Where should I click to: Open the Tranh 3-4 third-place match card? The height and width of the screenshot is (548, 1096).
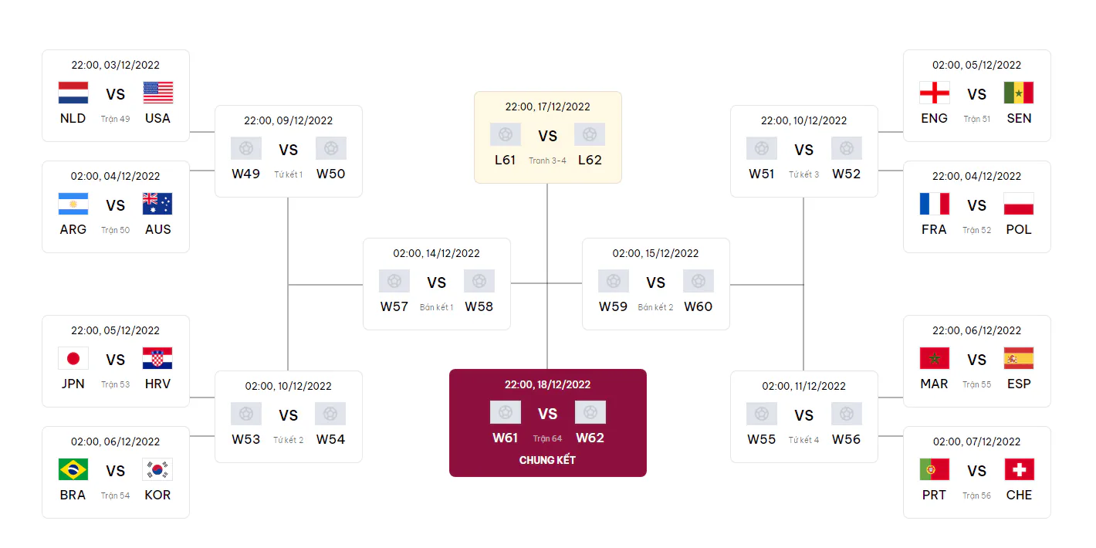548,137
